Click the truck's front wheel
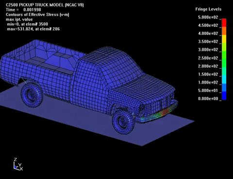This screenshot has height=179, width=233. point(123,122)
